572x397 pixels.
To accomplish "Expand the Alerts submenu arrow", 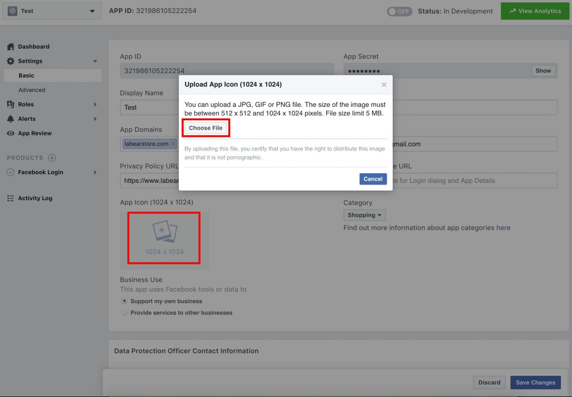I will [95, 119].
